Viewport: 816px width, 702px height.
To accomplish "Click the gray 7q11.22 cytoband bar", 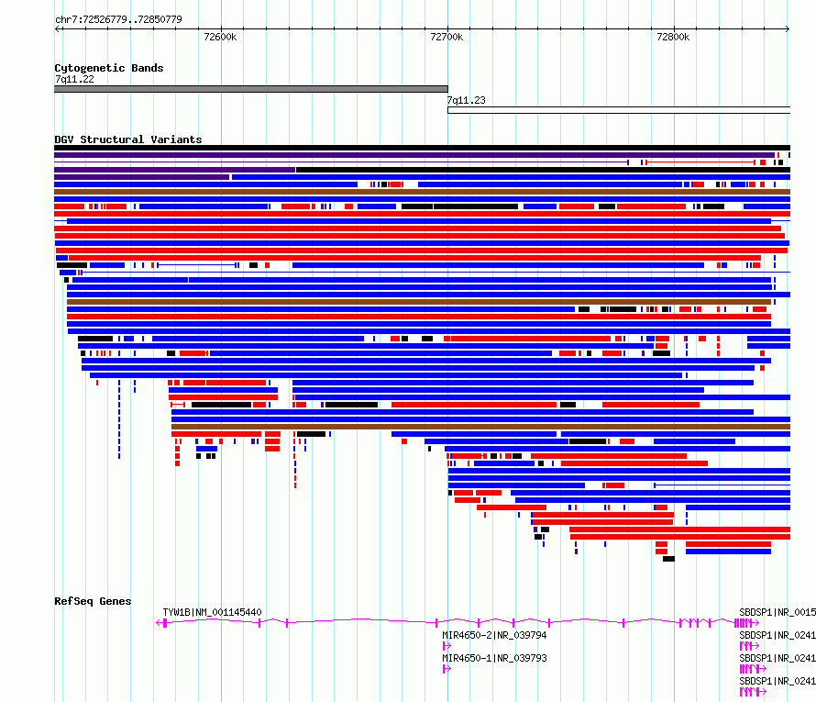I will click(x=251, y=89).
